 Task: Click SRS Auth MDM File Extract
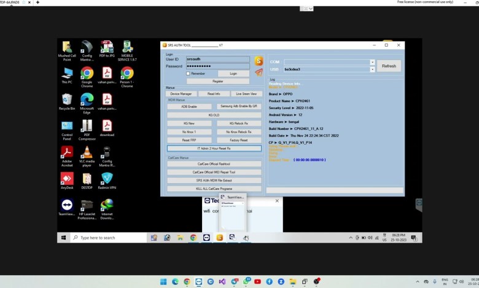[214, 180]
